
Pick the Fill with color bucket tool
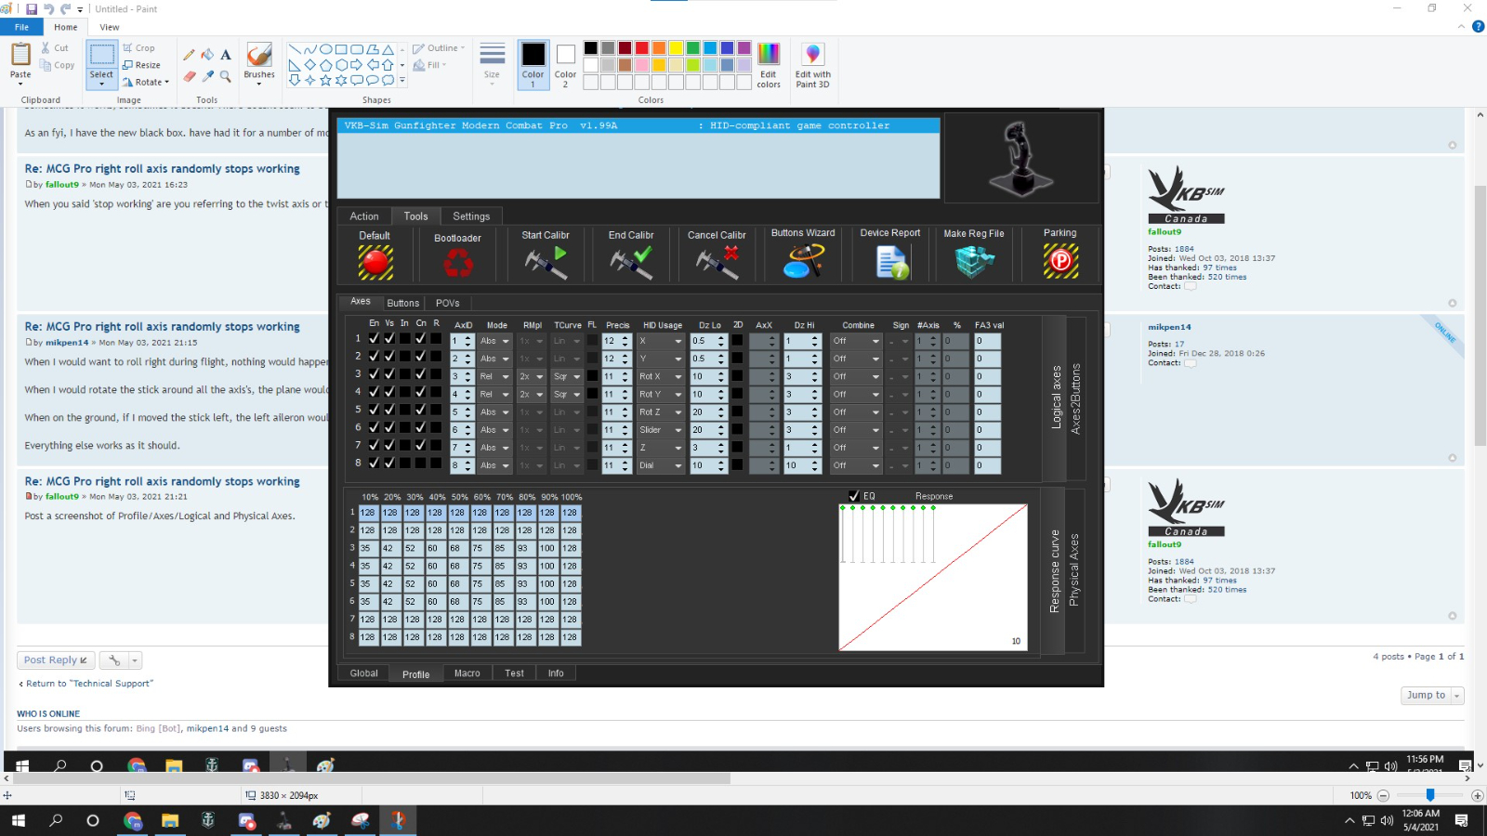pyautogui.click(x=207, y=55)
